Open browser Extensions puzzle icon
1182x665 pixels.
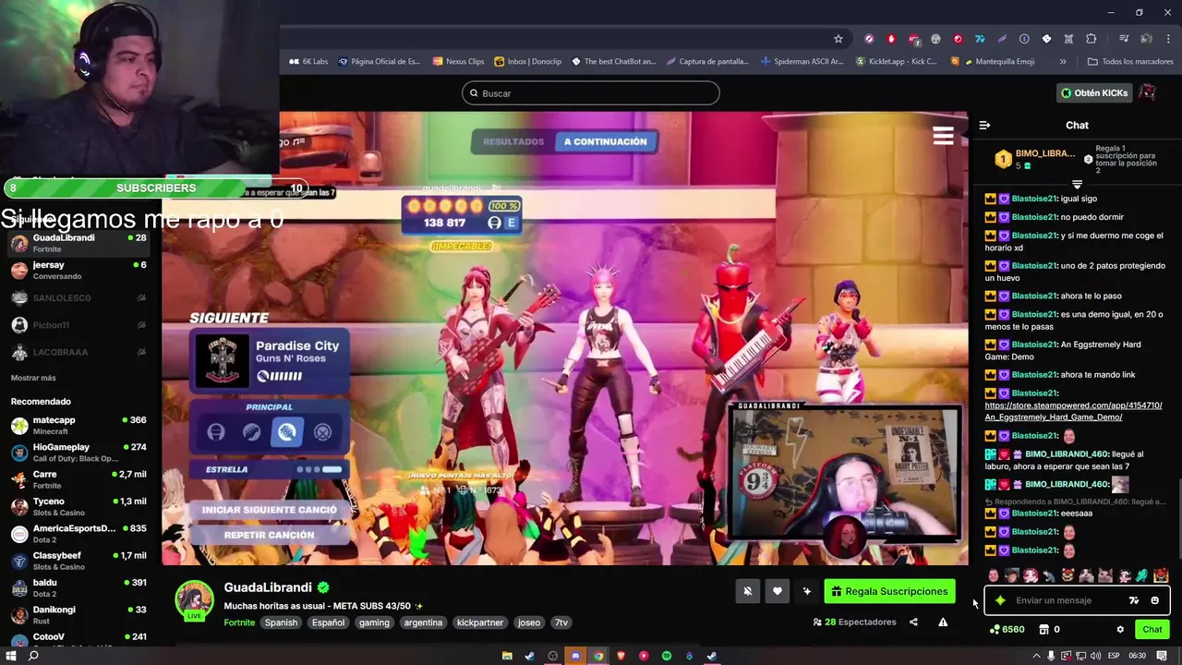[x=1092, y=39]
